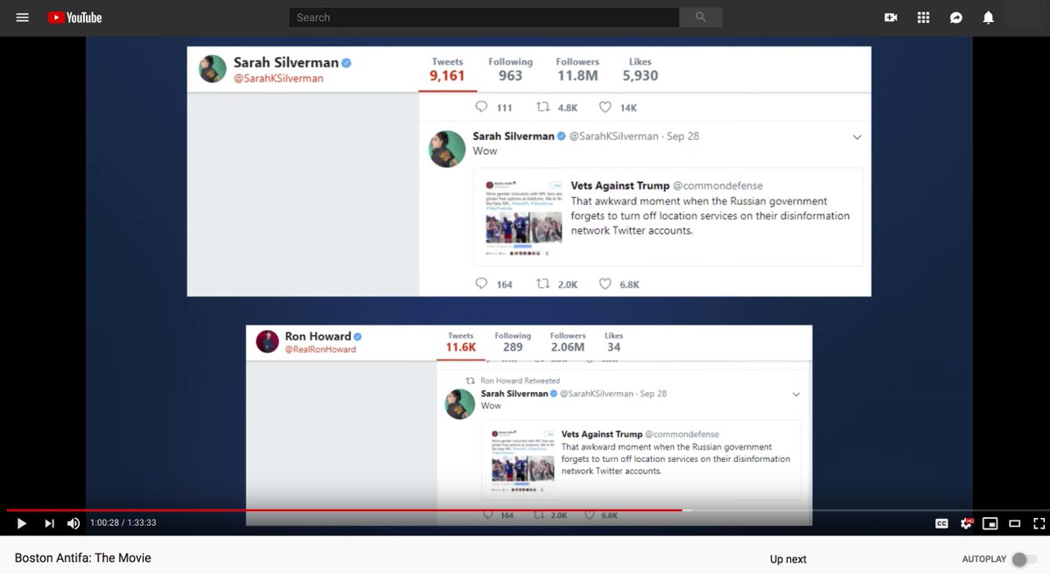Viewport: 1050px width, 574px height.
Task: Click the Ron Howard profile name heading
Action: tap(318, 336)
